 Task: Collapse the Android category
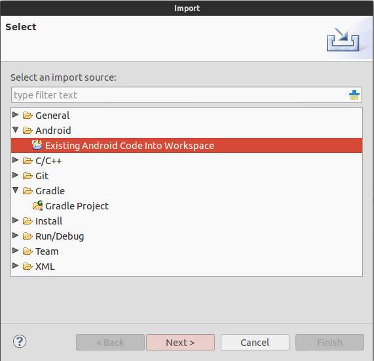(x=16, y=130)
